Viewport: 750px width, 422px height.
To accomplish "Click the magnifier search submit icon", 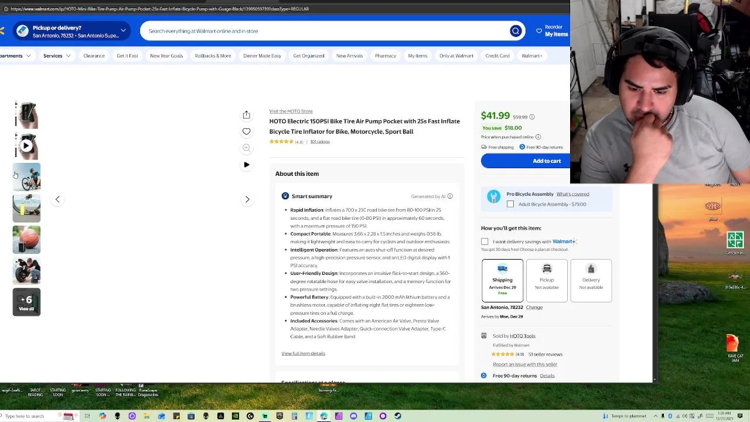I will (x=516, y=31).
